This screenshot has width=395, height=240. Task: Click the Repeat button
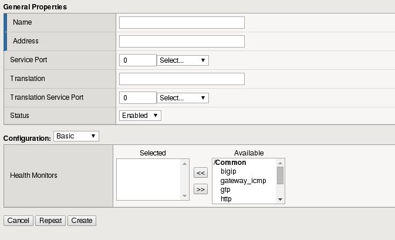pos(51,221)
